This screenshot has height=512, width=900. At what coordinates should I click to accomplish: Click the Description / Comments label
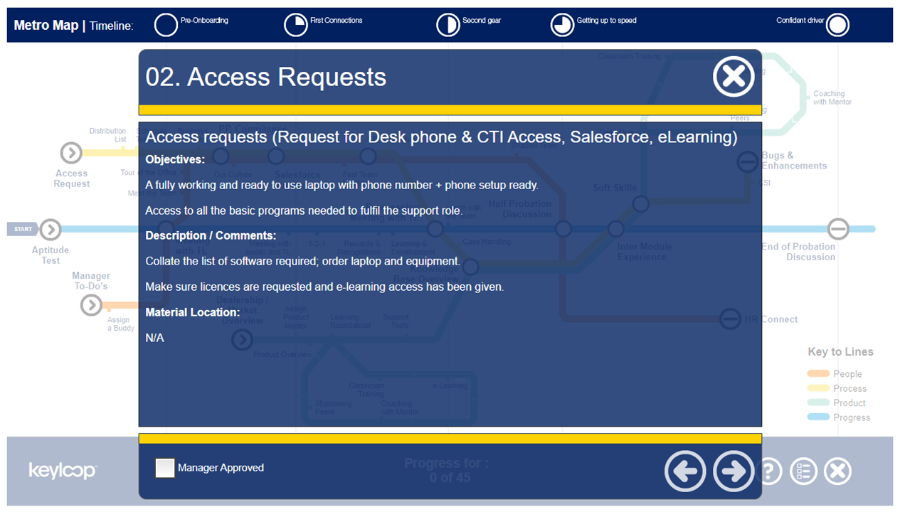[211, 235]
